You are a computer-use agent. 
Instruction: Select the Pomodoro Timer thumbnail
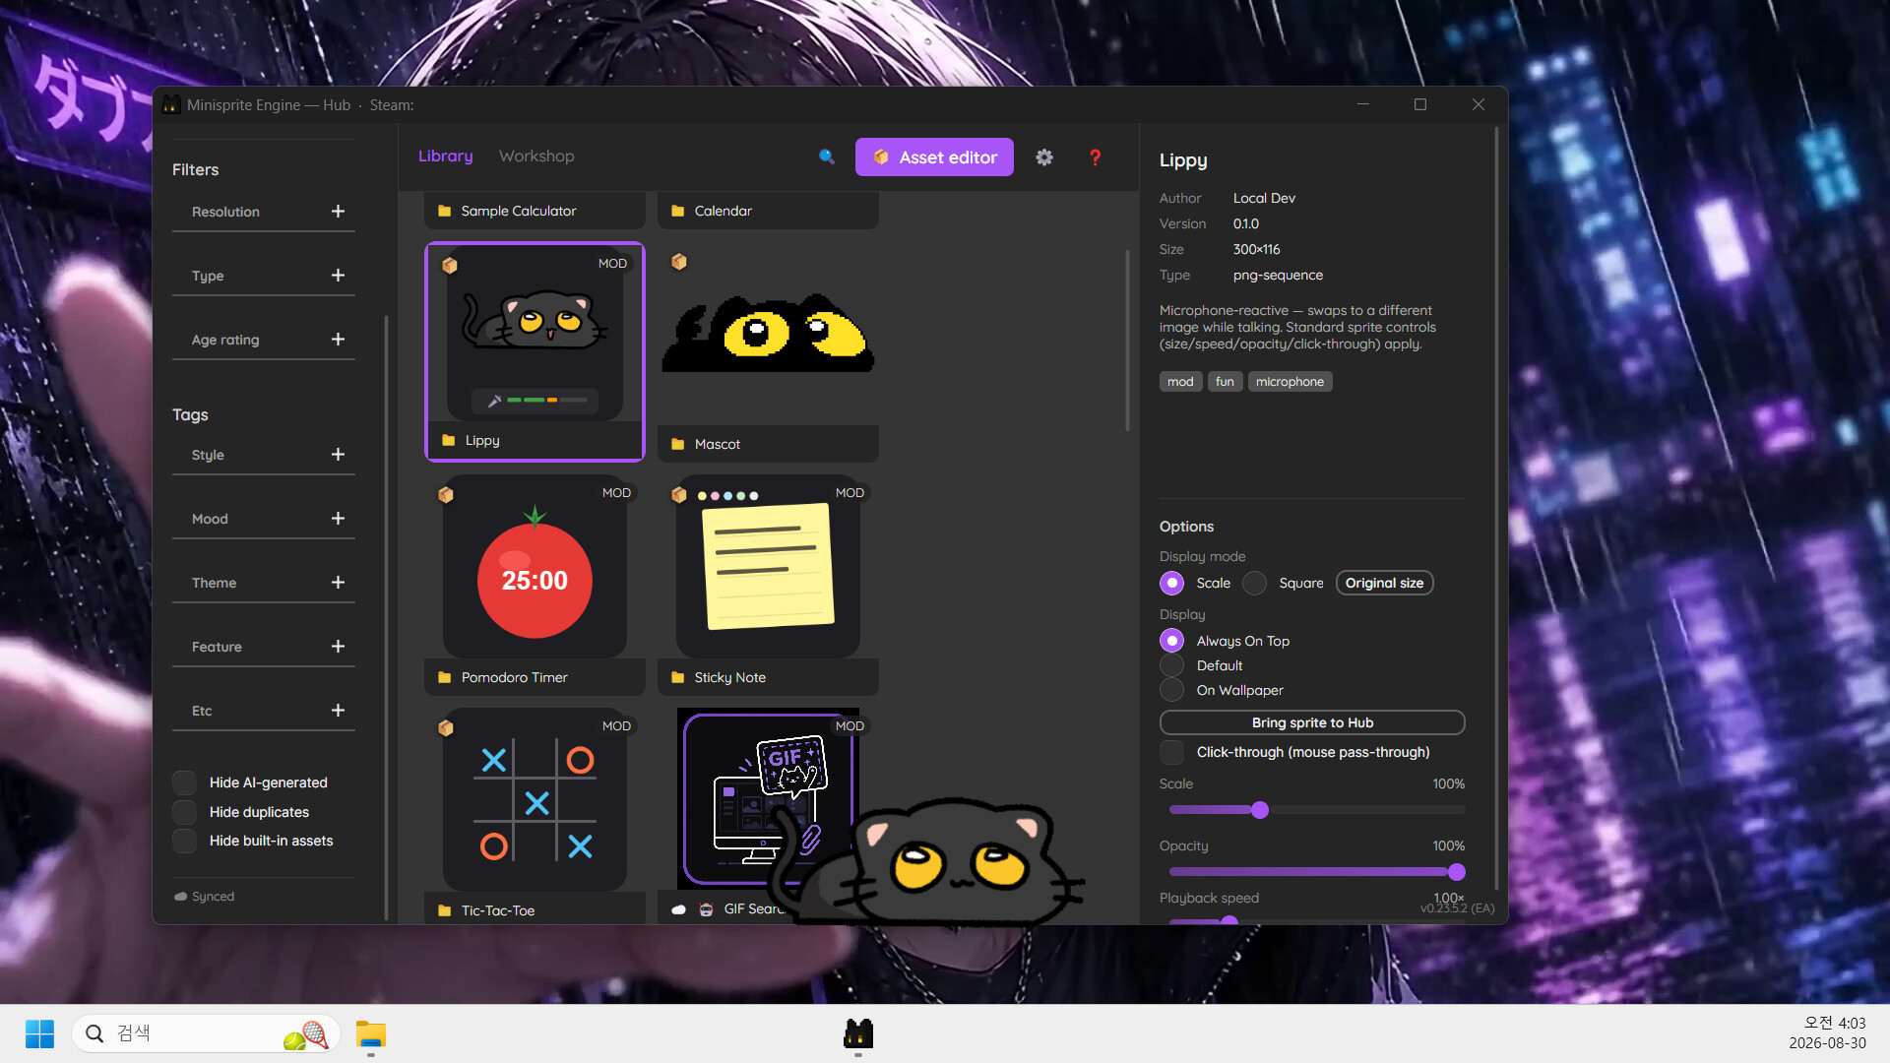click(535, 568)
